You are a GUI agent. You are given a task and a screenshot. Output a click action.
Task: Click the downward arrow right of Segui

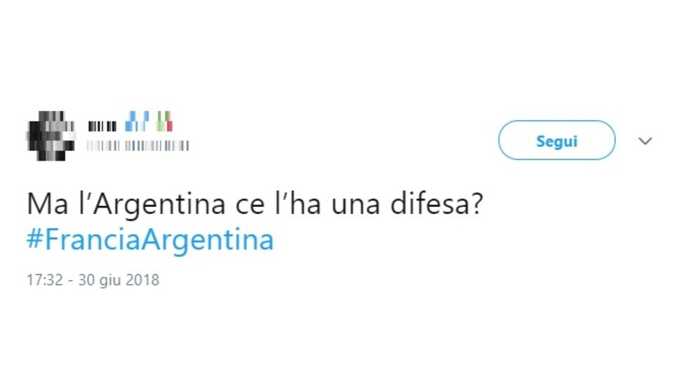pyautogui.click(x=645, y=141)
